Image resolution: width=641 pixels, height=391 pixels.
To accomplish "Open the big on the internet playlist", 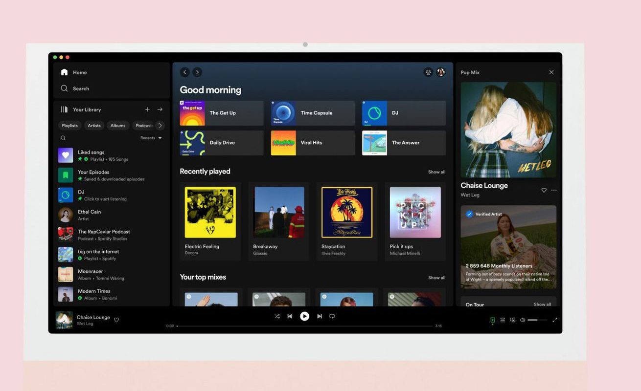I will tap(112, 255).
